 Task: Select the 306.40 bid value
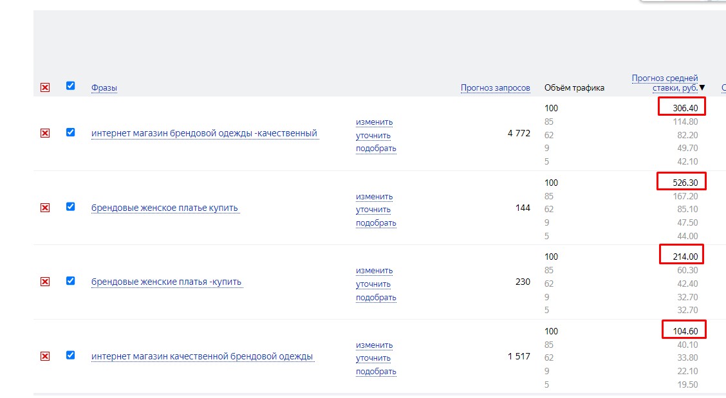point(685,108)
